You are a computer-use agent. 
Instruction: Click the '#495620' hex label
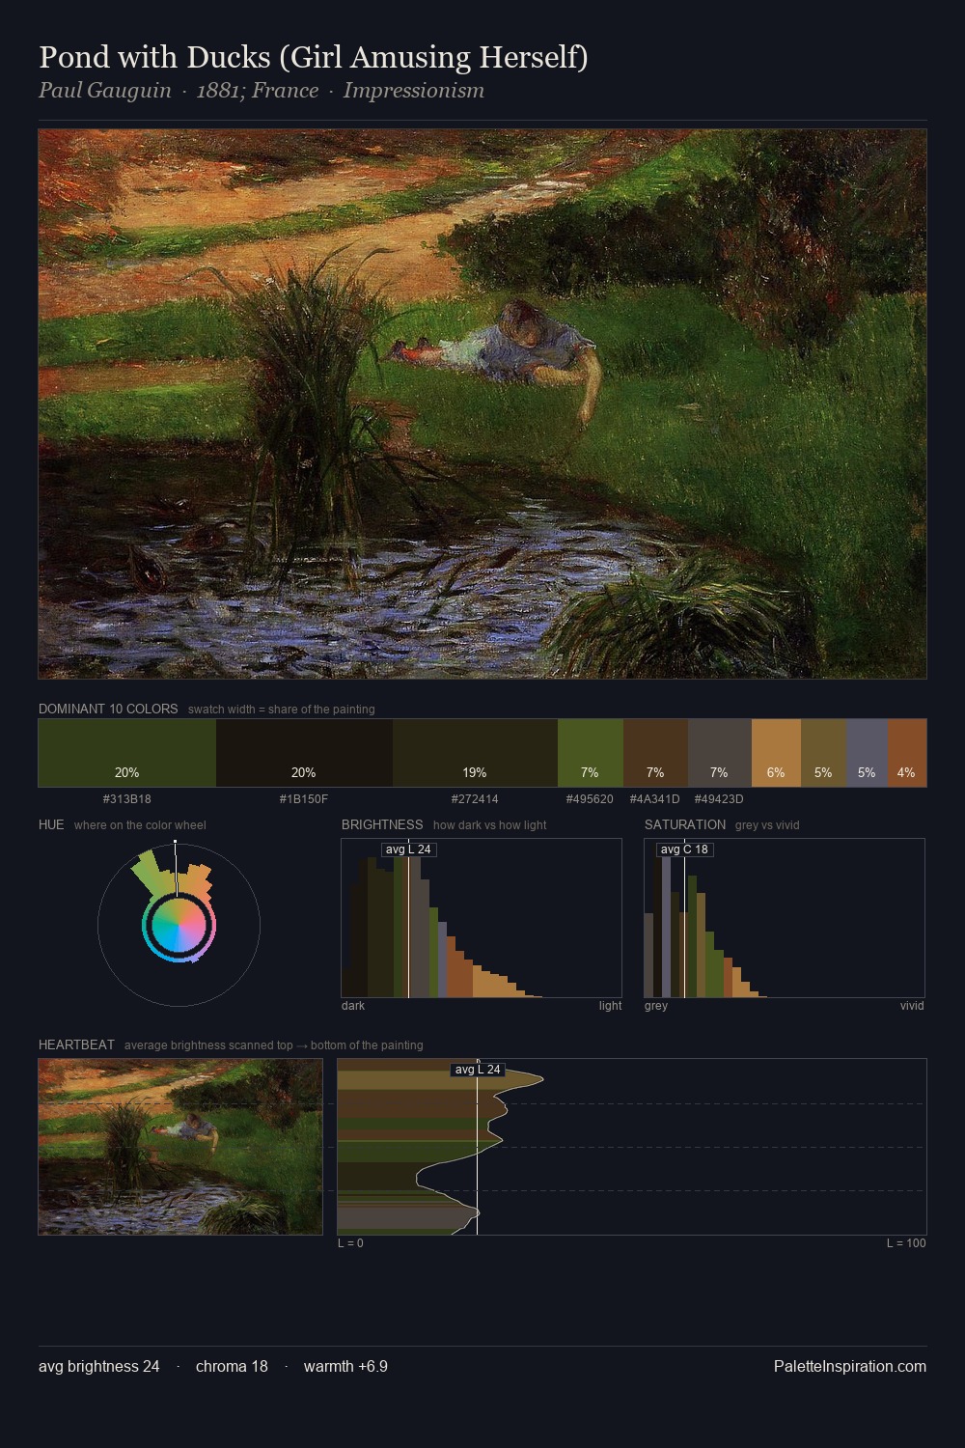pos(591,799)
